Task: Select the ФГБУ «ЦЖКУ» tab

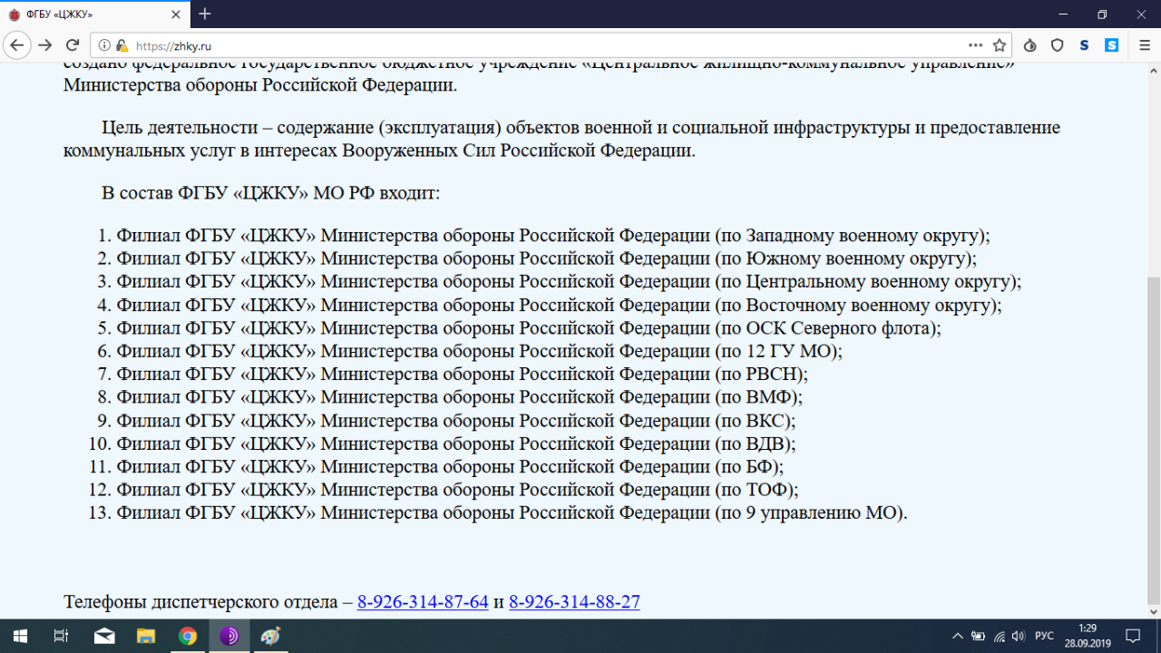Action: pos(82,14)
